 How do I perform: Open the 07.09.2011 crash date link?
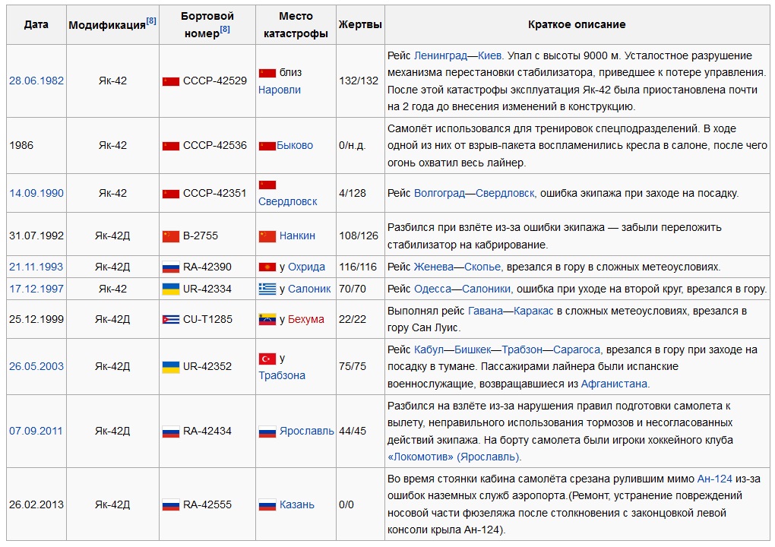pyautogui.click(x=36, y=431)
